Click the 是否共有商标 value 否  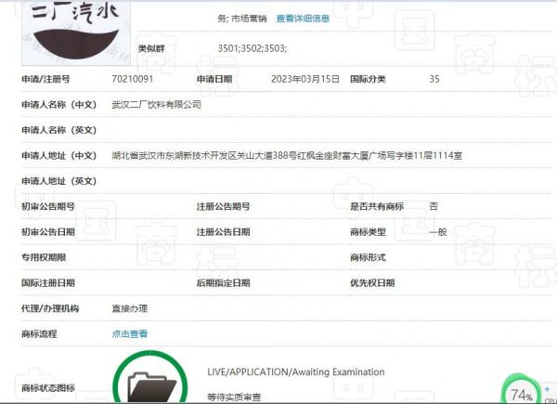434,206
